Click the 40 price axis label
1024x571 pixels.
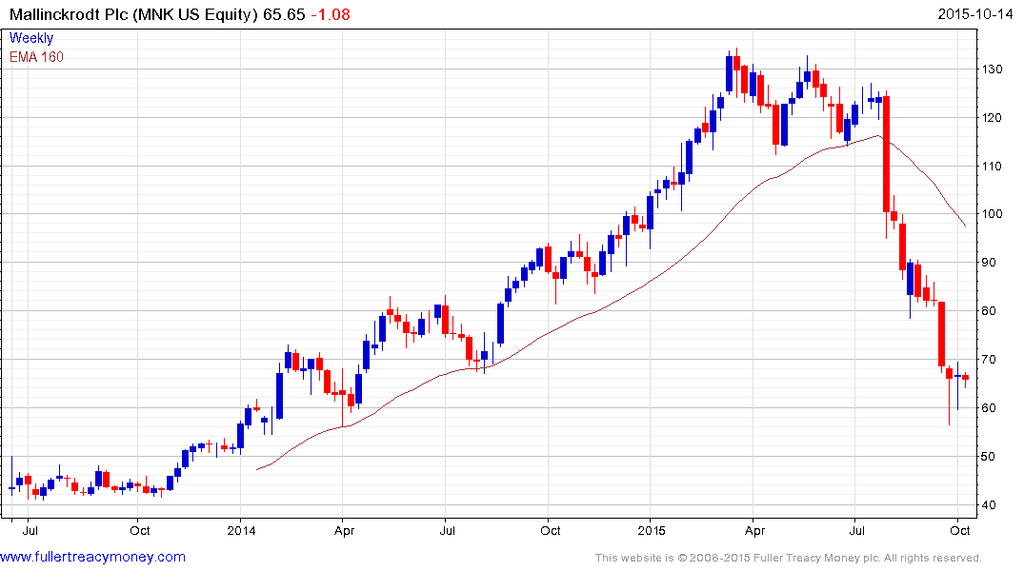tap(989, 504)
